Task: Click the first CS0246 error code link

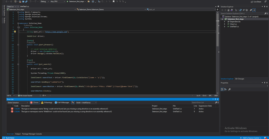Action: pos(17,109)
